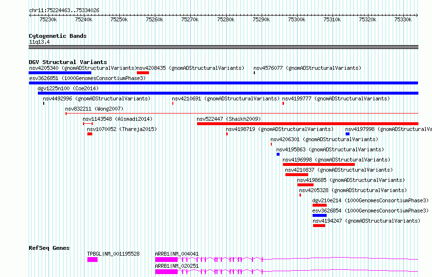432x277 pixels.
Task: Select the nsv4208435 red variant bar
Action: pos(143,73)
